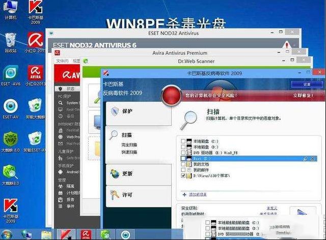The height and width of the screenshot is (240, 326).
Task: Launch the red AVIRA-labeled 小红伞2013 icon
Action: (35, 76)
